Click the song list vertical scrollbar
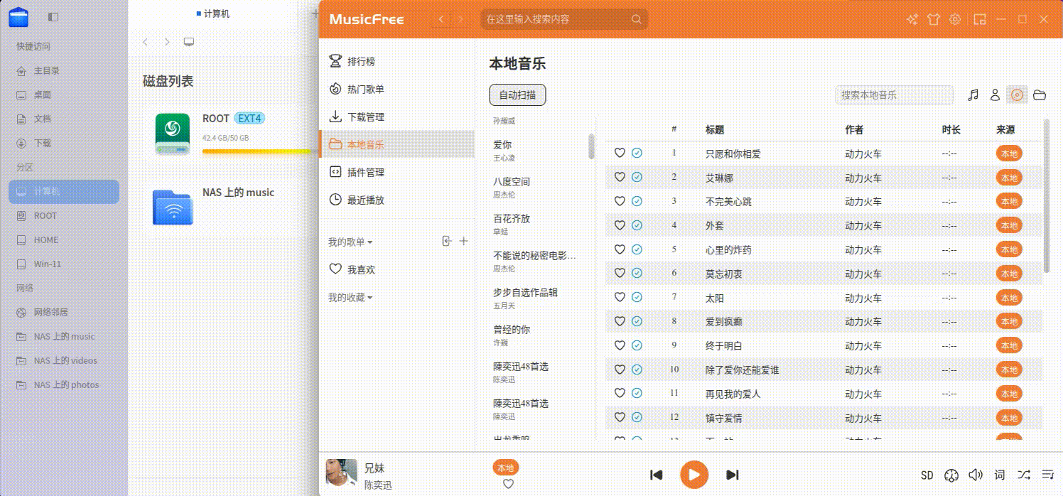 tap(1046, 195)
